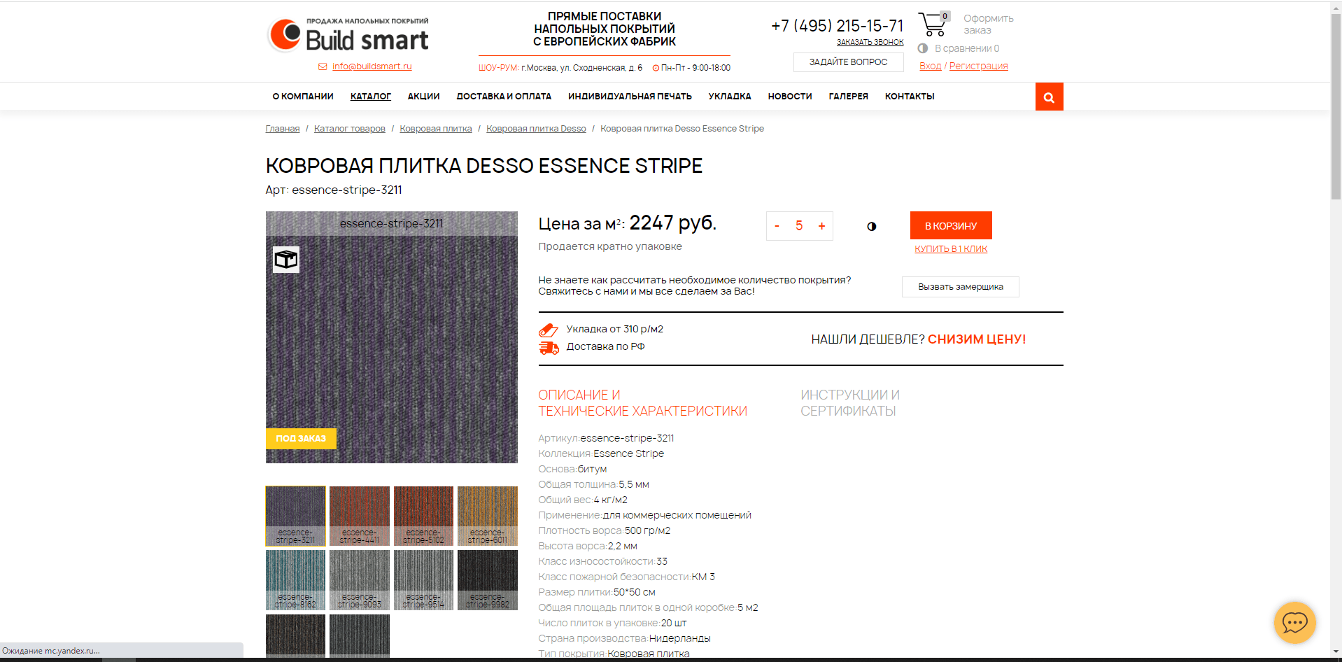Open the УКЛАДКА menu item

point(730,97)
